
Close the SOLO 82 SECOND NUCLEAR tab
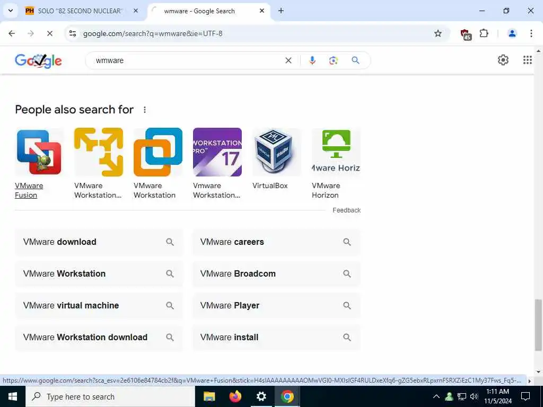pos(136,11)
